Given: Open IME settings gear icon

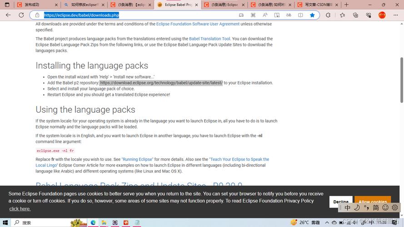Looking at the screenshot, I should (x=395, y=207).
